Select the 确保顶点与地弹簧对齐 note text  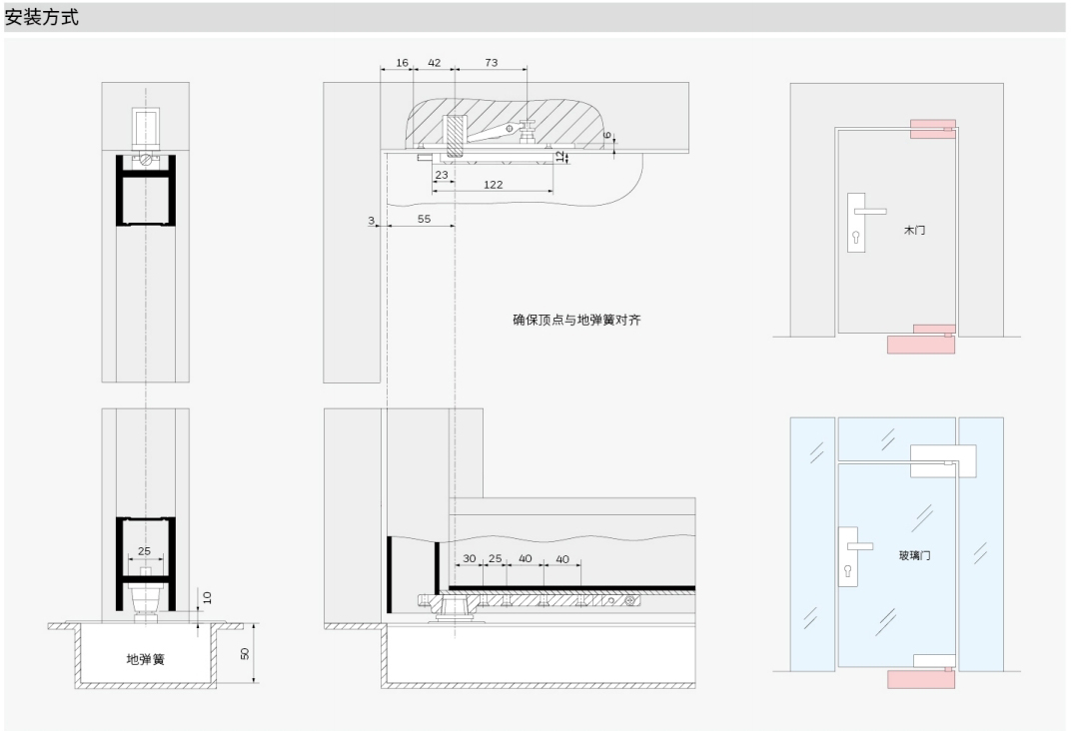pyautogui.click(x=576, y=320)
